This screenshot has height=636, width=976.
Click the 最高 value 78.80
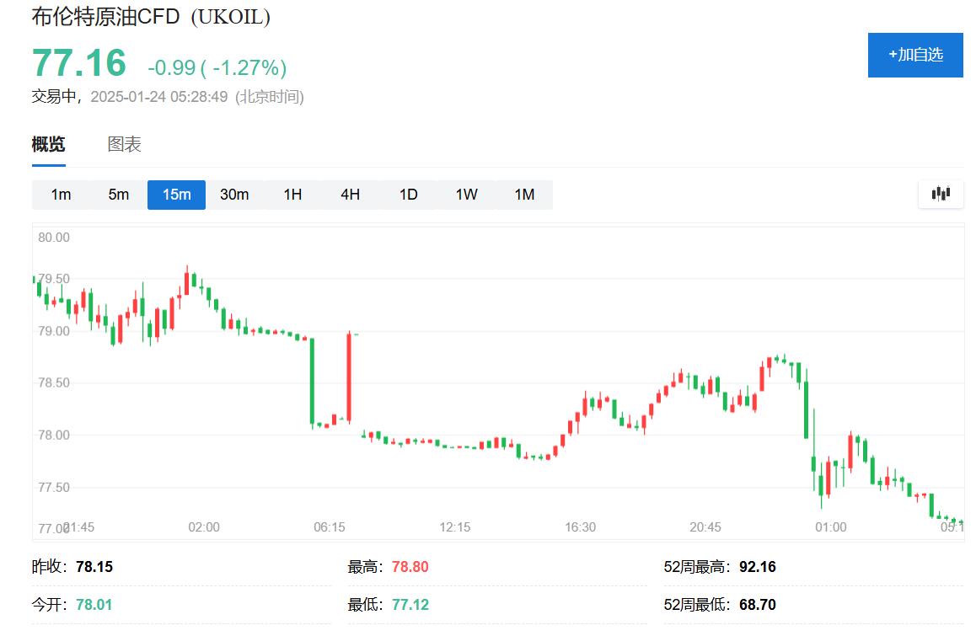[410, 567]
